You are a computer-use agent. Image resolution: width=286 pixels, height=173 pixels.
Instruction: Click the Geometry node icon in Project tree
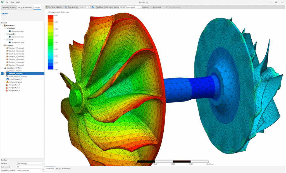pyautogui.click(x=5, y=25)
